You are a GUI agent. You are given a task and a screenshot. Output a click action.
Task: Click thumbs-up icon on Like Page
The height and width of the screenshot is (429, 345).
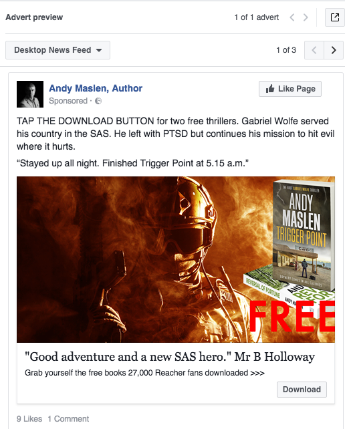tap(270, 89)
